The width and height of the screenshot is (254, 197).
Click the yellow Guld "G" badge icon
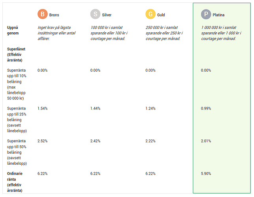tap(150, 15)
